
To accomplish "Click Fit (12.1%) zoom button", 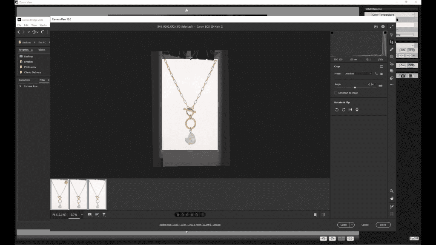I will 59,214.
